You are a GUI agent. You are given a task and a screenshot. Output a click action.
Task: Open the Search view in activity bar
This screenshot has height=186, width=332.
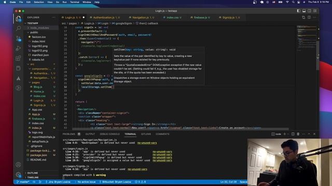[19, 28]
